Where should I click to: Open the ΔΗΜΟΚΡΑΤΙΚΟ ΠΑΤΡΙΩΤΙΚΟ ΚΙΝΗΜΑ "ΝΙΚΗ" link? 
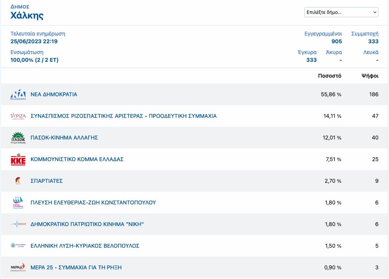87,224
